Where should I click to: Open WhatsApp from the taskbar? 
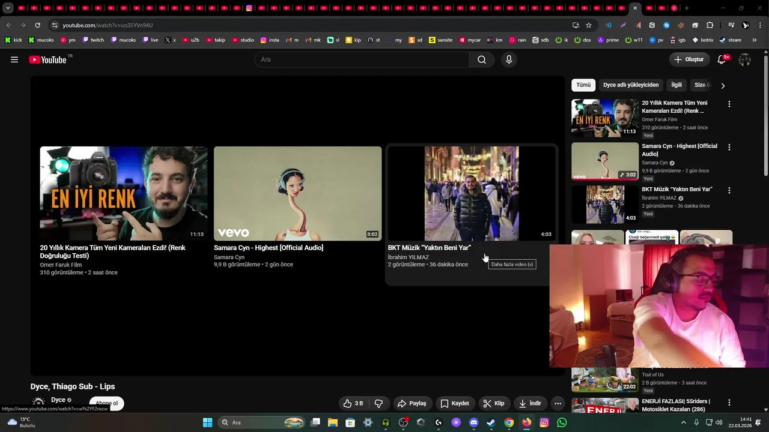click(x=562, y=422)
